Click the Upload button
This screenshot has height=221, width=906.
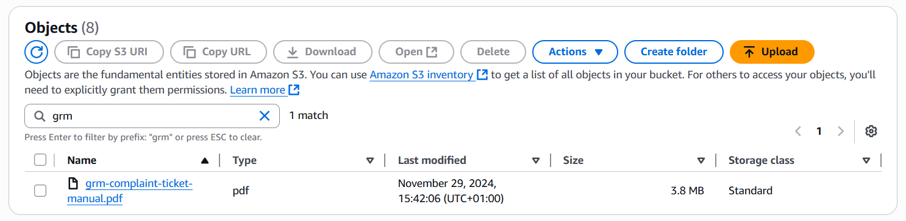(x=772, y=52)
